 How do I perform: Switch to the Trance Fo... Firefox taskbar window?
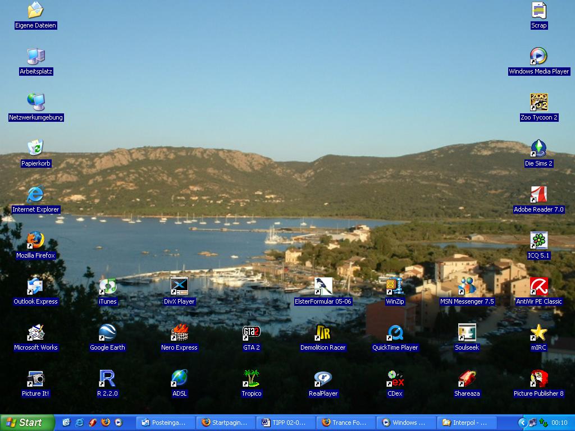[x=345, y=423]
